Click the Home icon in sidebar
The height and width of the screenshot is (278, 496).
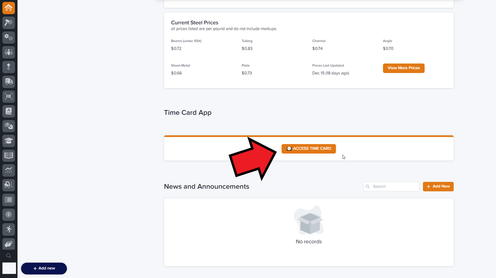coord(9,8)
